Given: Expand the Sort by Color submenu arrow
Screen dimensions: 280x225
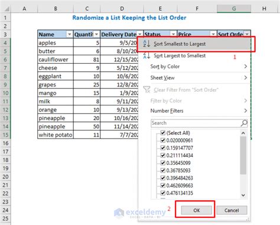Looking at the screenshot, I should (245, 67).
